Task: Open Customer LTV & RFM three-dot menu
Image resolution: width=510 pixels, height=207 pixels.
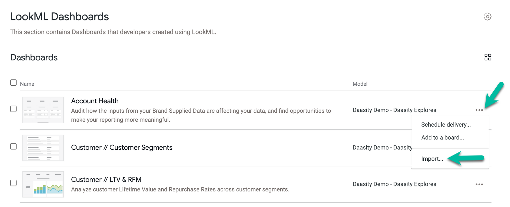Action: (479, 184)
